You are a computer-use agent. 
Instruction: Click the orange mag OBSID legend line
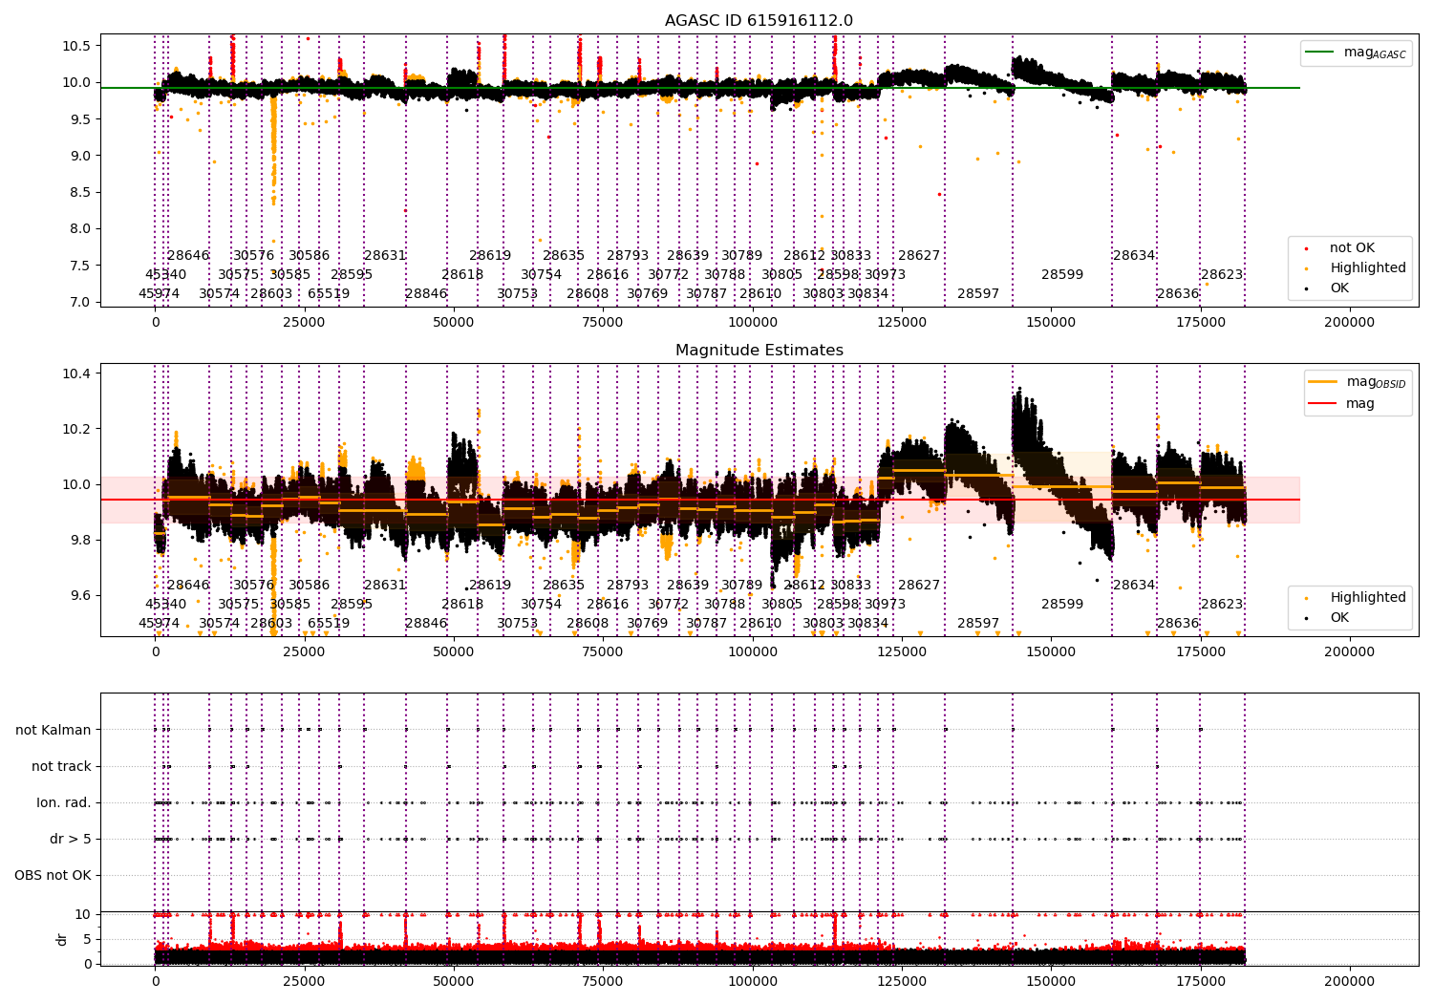[1322, 382]
